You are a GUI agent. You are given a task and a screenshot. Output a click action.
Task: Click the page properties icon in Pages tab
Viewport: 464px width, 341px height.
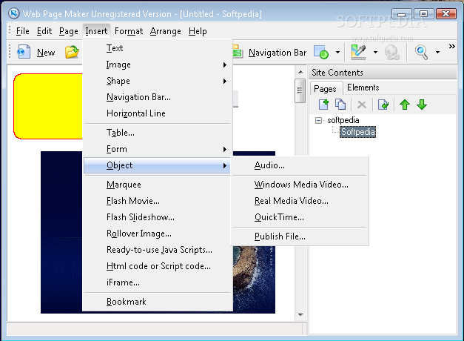coord(383,105)
